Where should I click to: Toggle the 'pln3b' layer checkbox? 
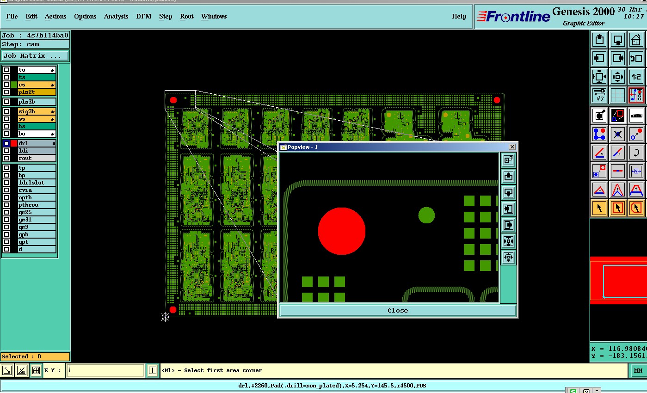[6, 102]
